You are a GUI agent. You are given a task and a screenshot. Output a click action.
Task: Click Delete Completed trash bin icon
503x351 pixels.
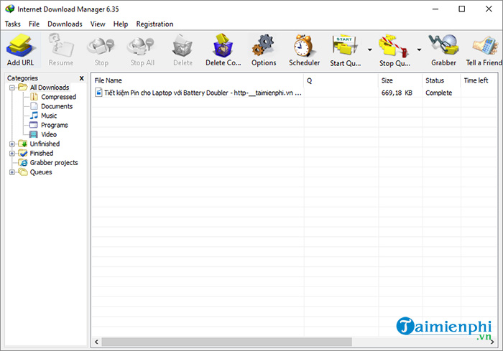click(x=223, y=45)
